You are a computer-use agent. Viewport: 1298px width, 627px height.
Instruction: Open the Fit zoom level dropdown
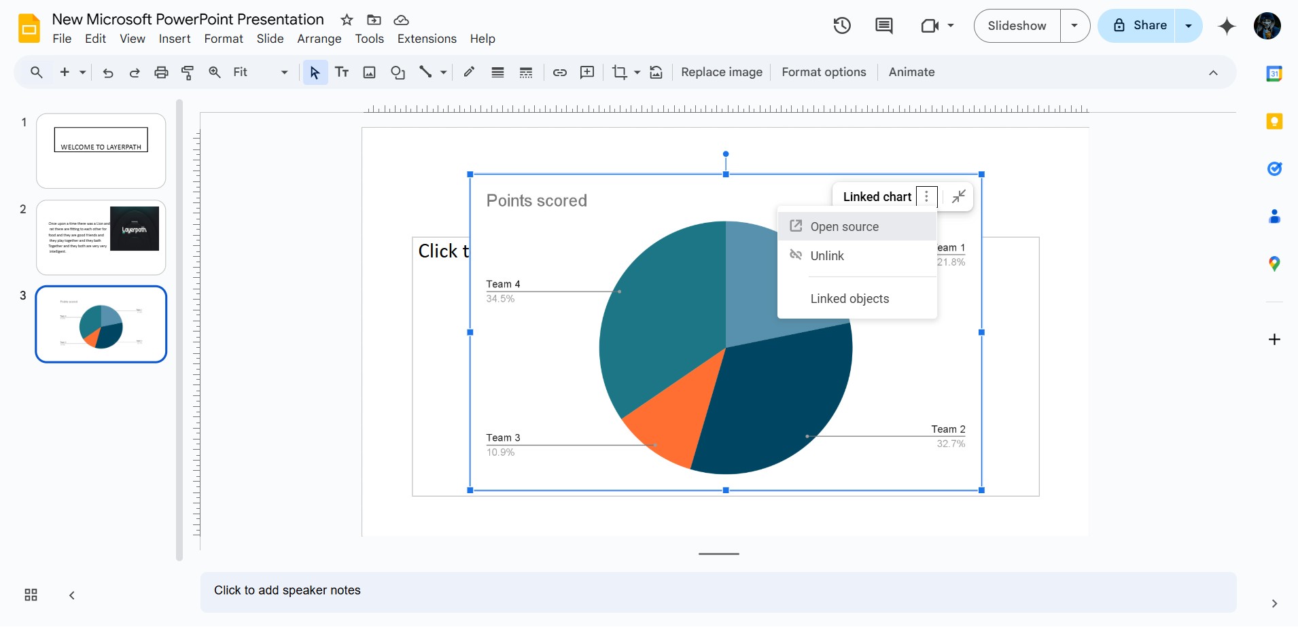tap(260, 72)
